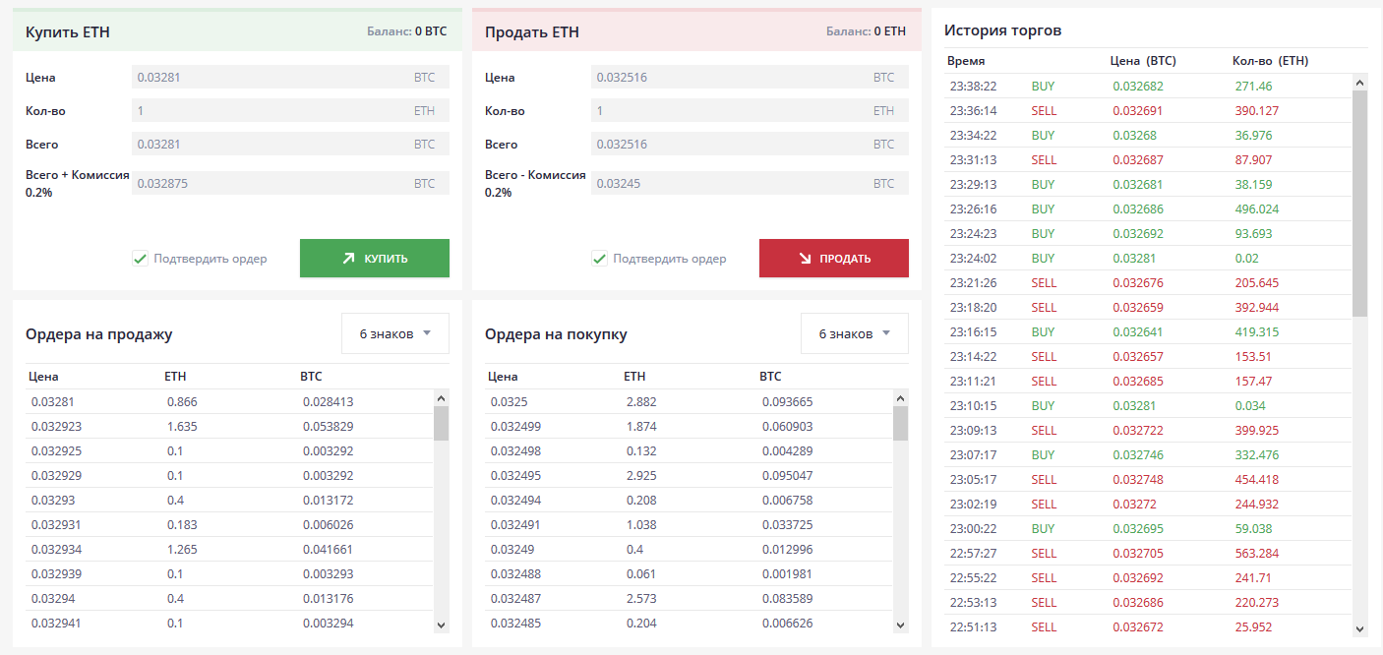1383x655 pixels.
Task: Select the 0.032923 sell order row
Action: (226, 427)
